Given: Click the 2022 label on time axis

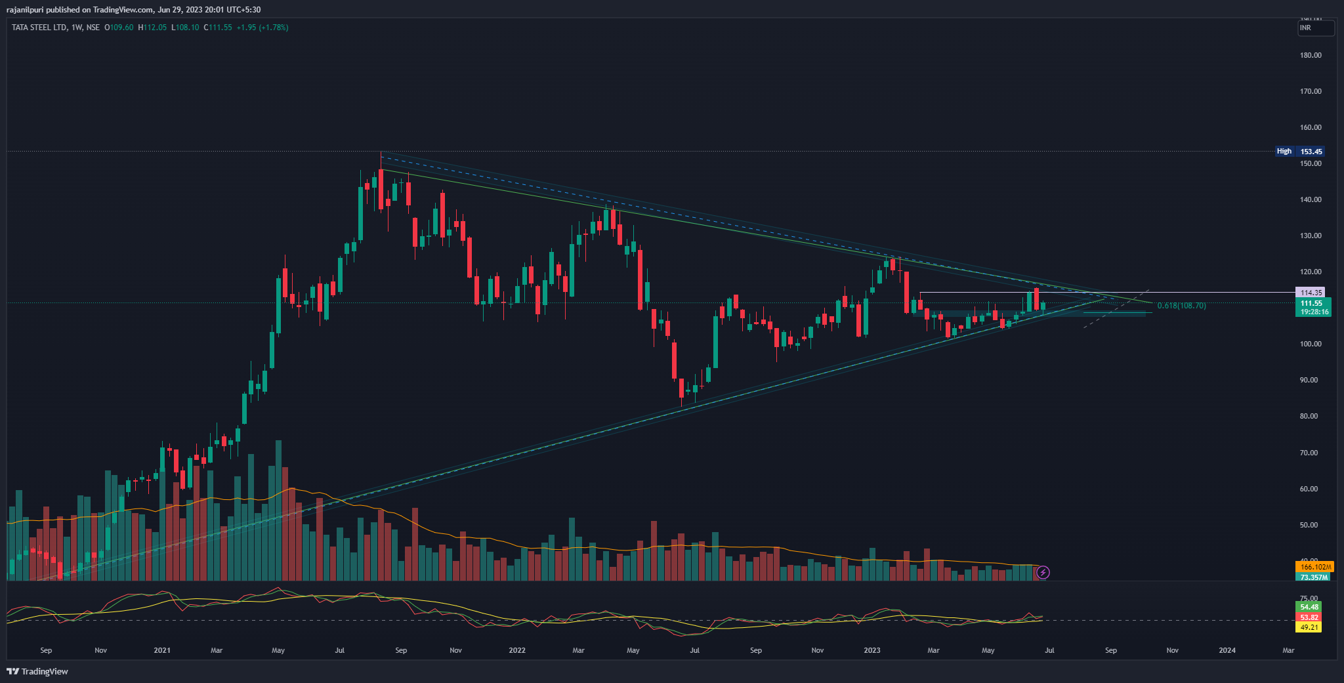Looking at the screenshot, I should 517,650.
